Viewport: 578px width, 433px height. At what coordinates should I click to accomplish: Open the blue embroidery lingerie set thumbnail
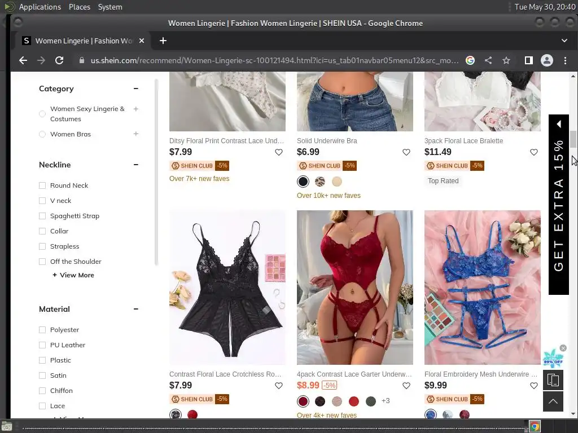click(x=483, y=288)
